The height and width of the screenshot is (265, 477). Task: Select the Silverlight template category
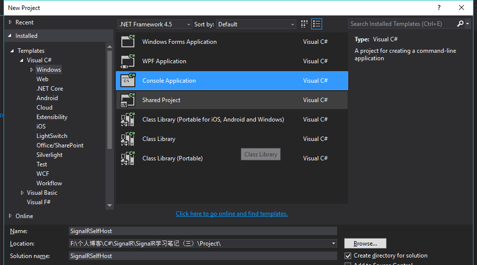49,155
